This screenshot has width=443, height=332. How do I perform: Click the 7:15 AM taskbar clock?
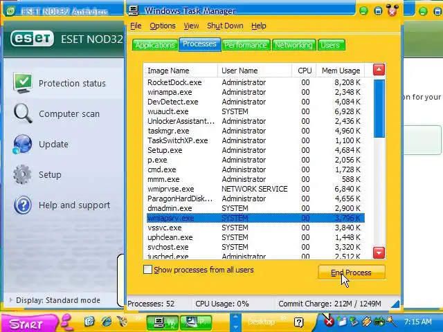pos(418,322)
